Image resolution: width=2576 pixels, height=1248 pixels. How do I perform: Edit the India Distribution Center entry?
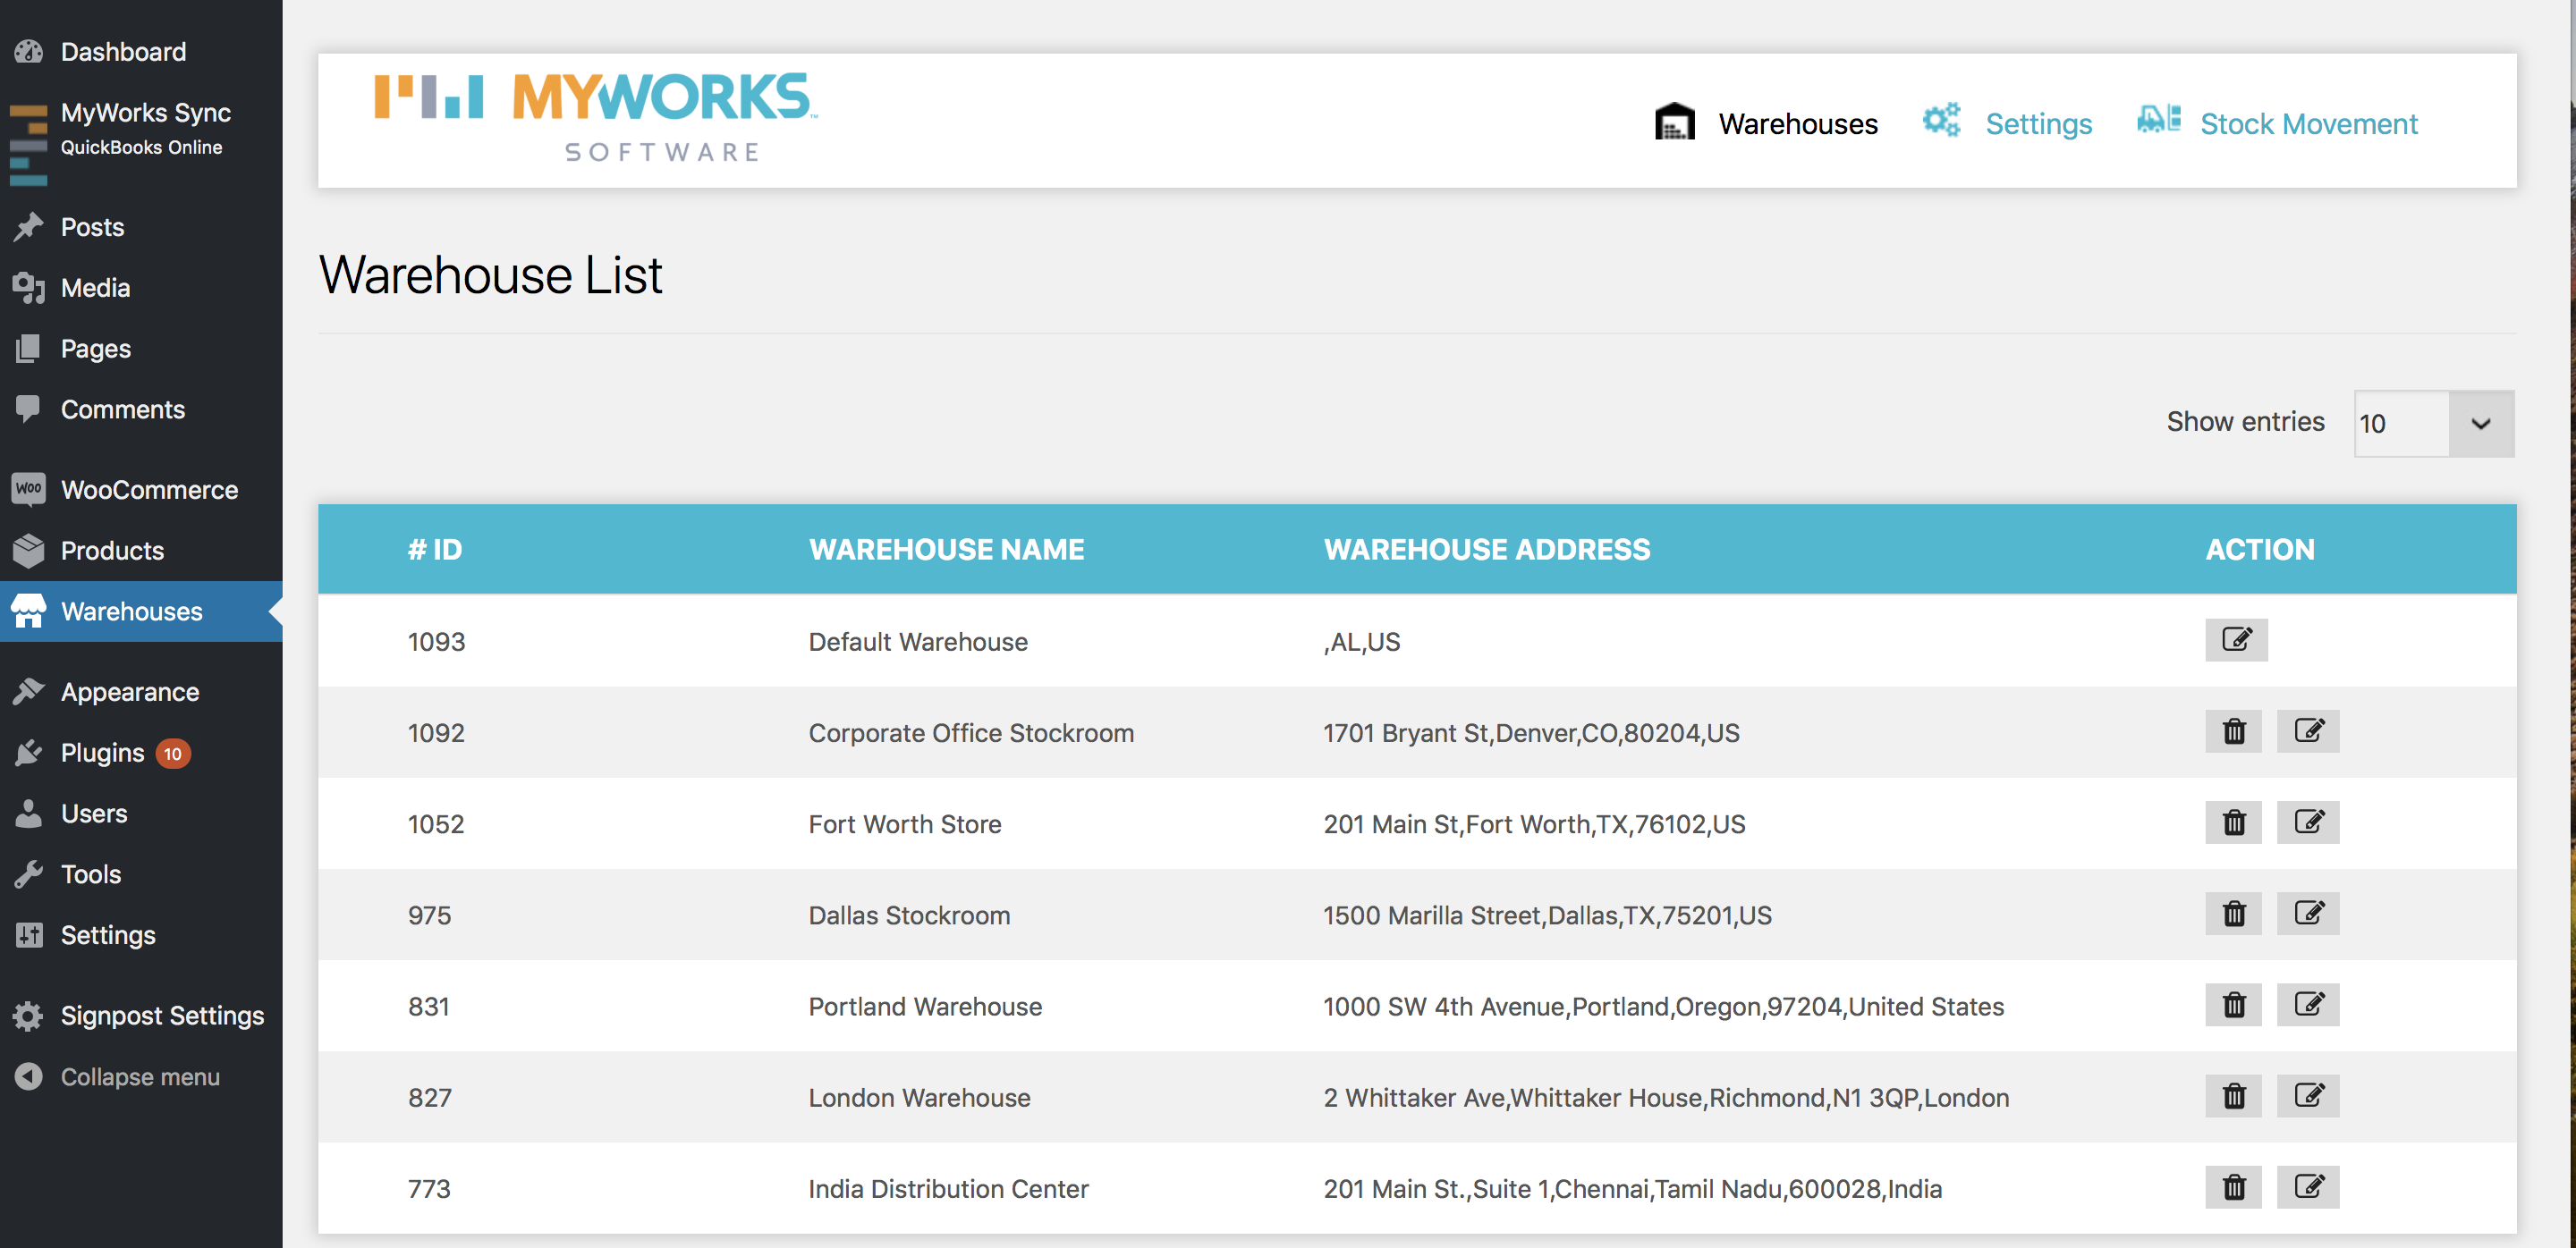(2306, 1187)
